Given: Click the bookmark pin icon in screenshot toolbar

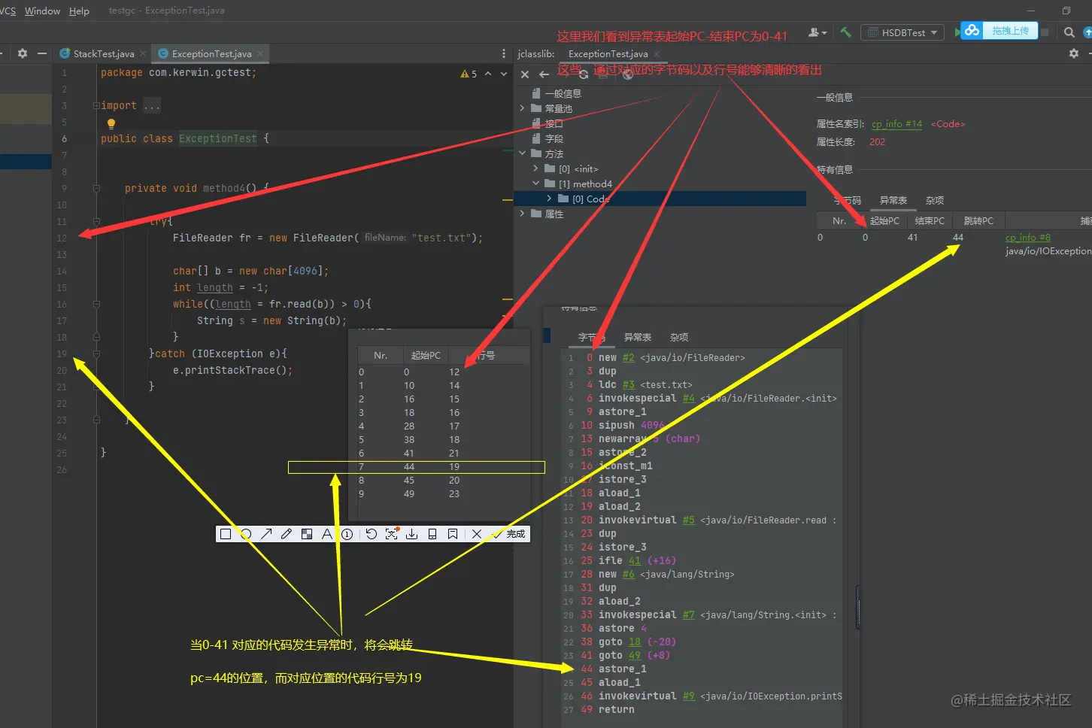Looking at the screenshot, I should coord(453,534).
